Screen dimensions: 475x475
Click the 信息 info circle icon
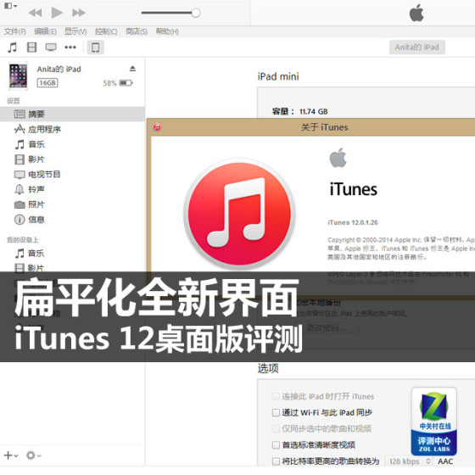[x=20, y=220]
